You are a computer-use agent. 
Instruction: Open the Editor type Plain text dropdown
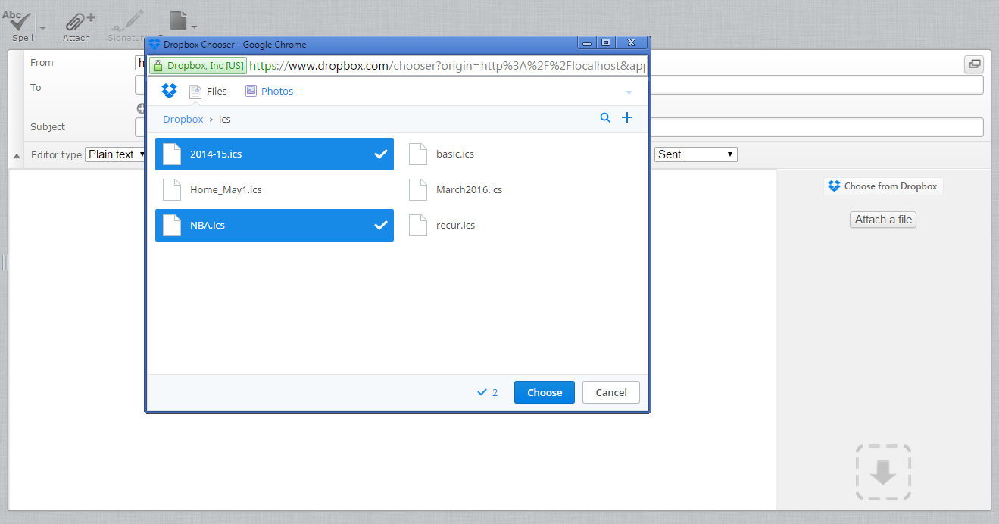pos(117,154)
